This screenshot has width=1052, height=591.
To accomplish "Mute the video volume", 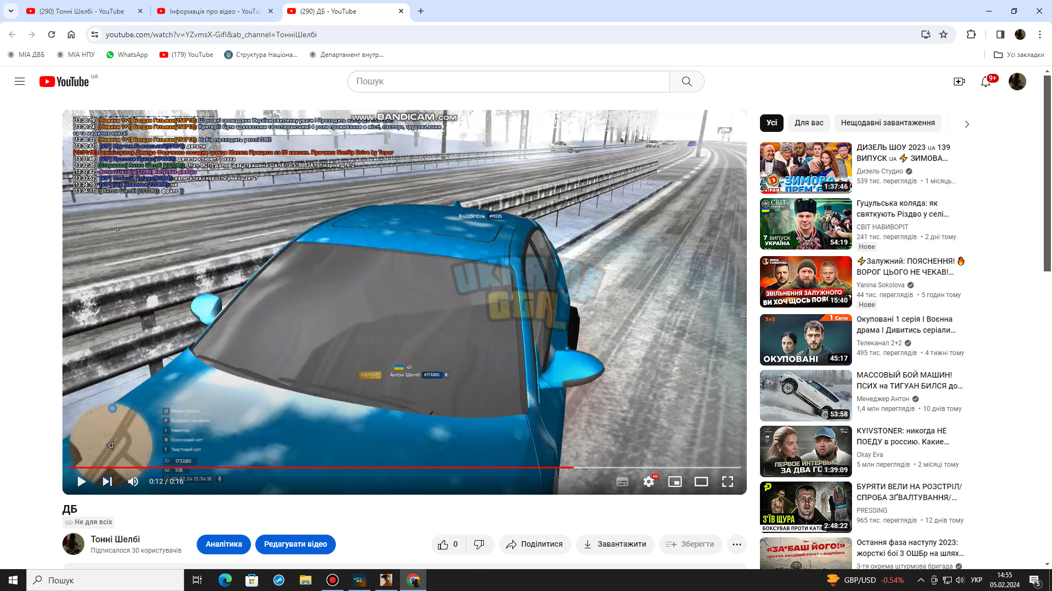I will [x=133, y=482].
